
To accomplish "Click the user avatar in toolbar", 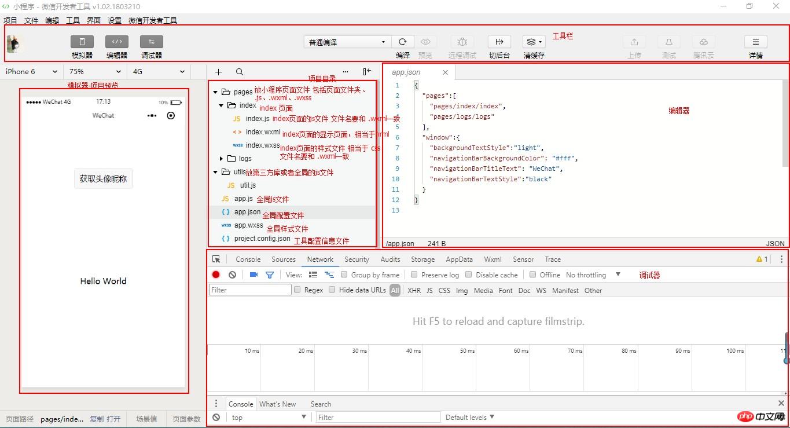I will coord(13,43).
